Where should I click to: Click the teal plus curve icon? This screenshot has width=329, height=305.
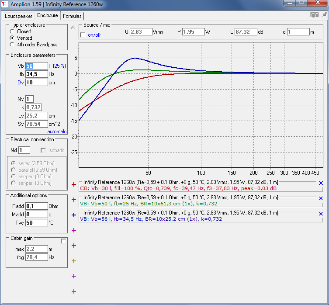74,246
